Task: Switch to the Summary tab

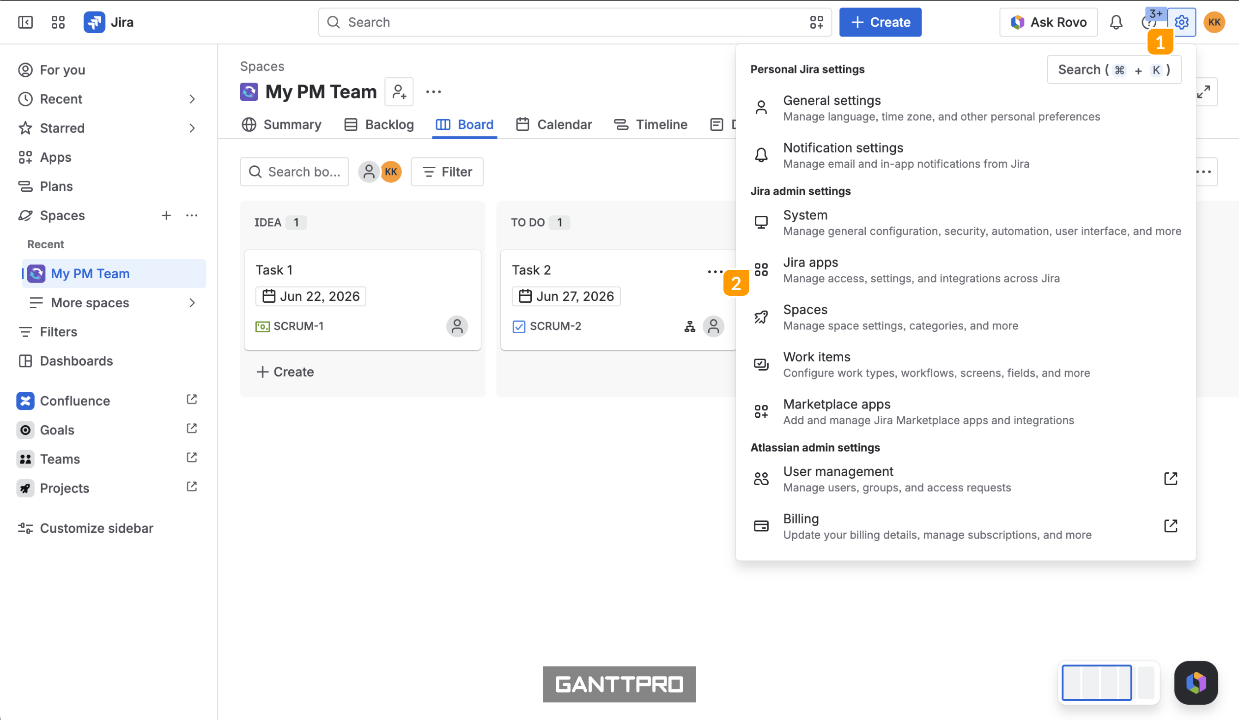Action: (281, 124)
